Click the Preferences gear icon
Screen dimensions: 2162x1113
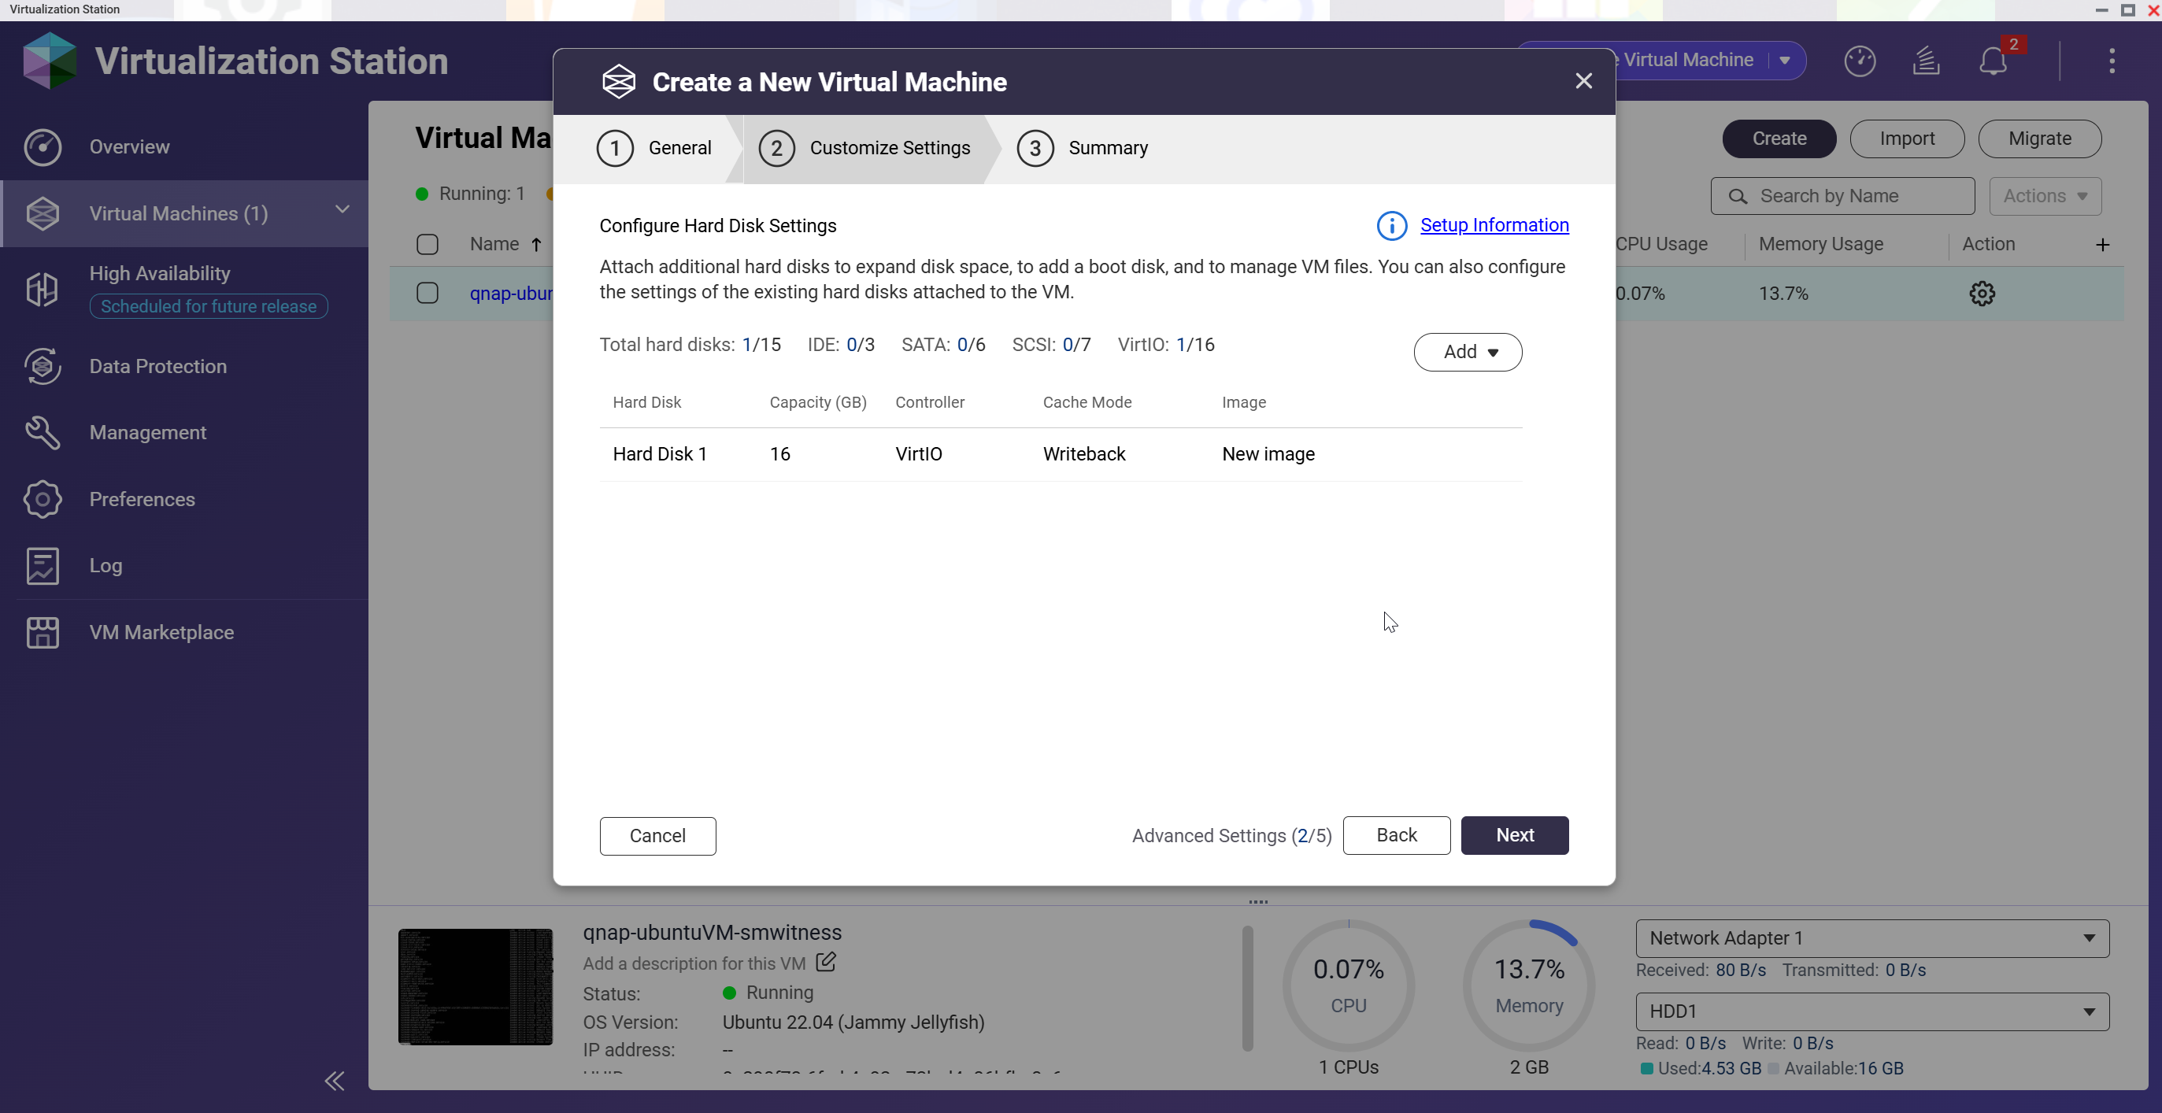[43, 498]
